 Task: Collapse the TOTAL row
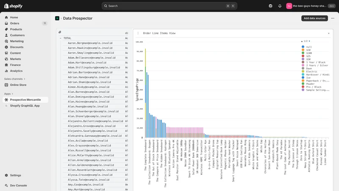(x=61, y=38)
